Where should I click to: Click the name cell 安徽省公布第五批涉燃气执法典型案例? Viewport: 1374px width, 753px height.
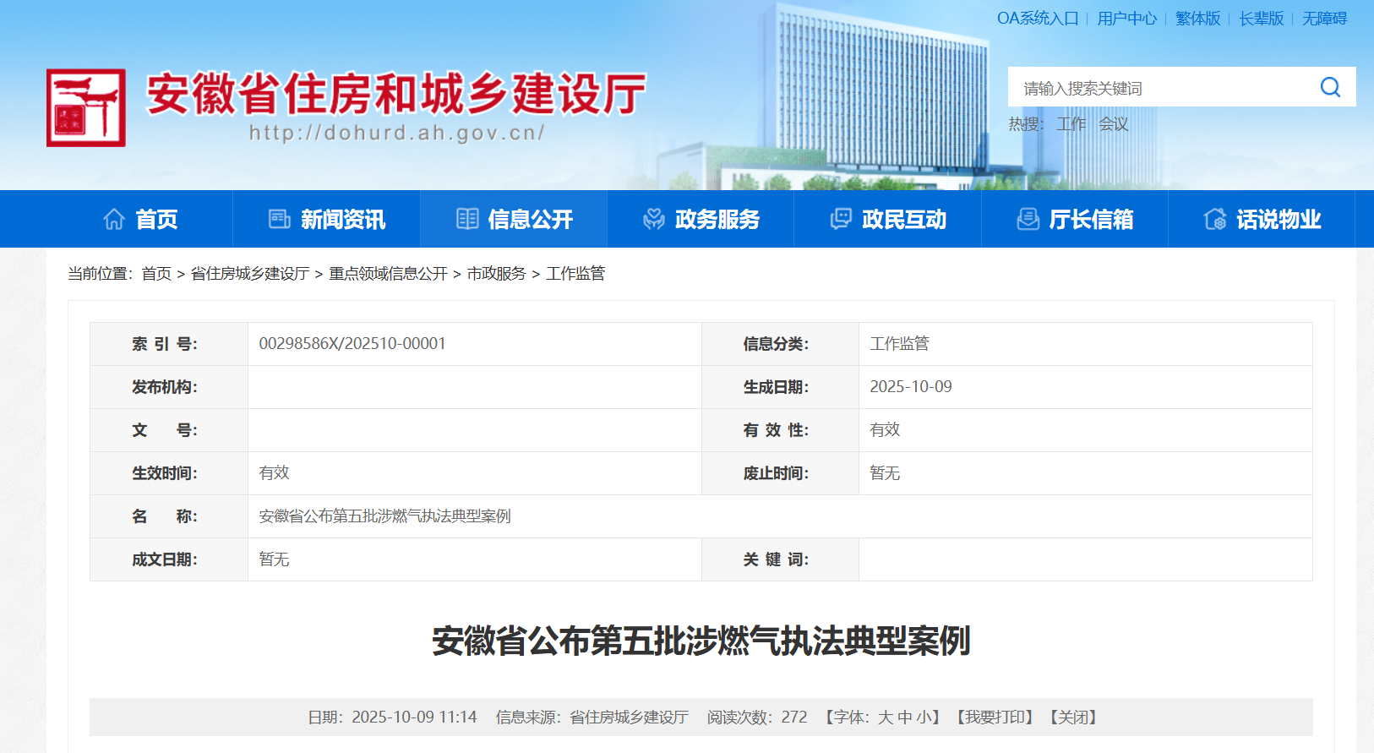point(384,516)
